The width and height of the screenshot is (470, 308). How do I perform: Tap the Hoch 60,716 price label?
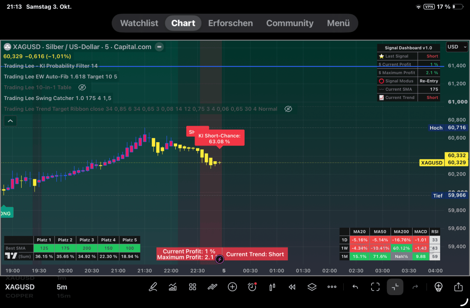click(448, 128)
